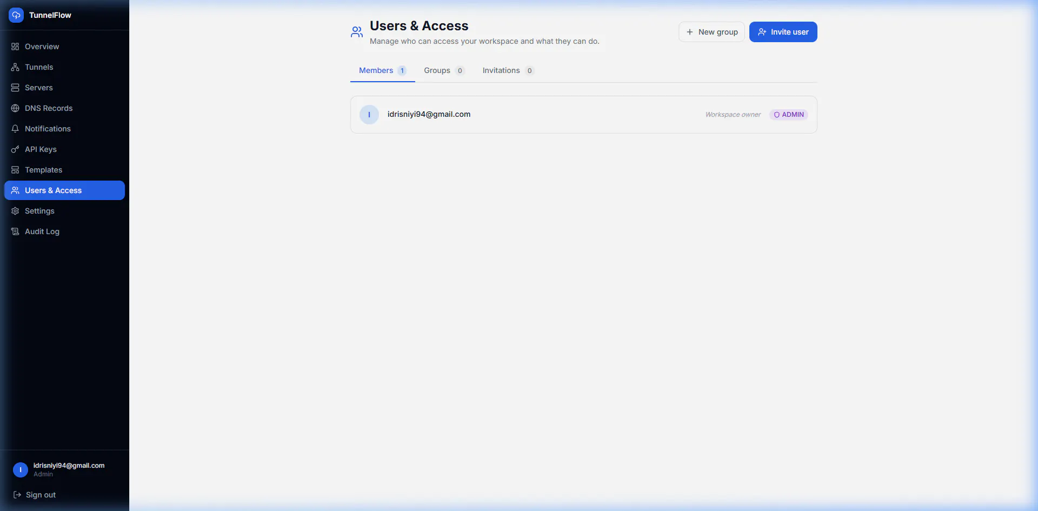The image size is (1038, 511).
Task: Click idrisniyi94@gmail.com in the members list
Action: tap(429, 114)
